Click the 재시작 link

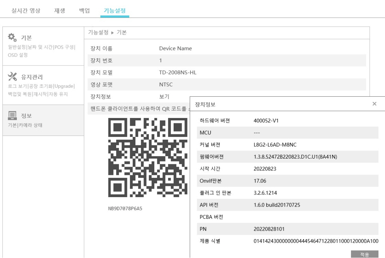coord(39,94)
